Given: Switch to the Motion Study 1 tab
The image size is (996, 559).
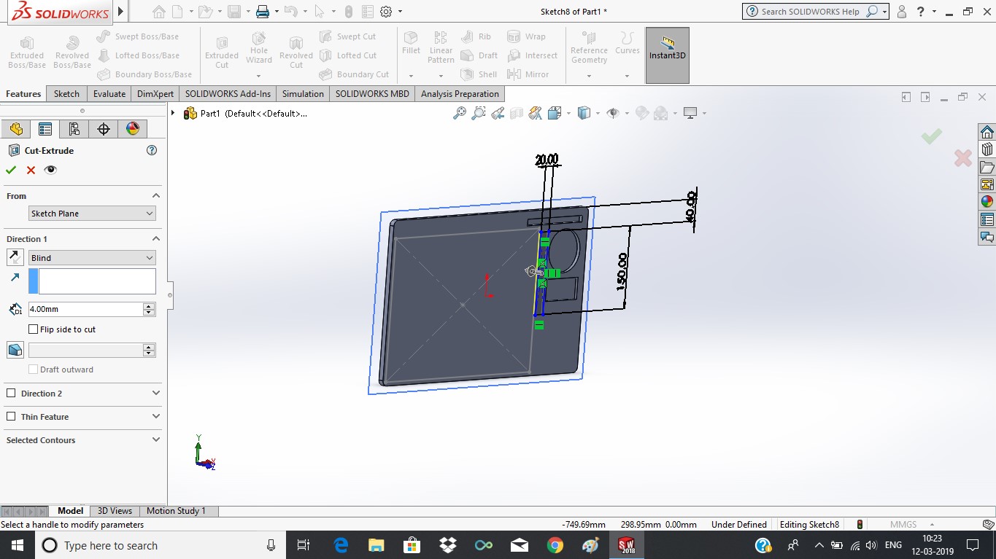Looking at the screenshot, I should (x=176, y=511).
